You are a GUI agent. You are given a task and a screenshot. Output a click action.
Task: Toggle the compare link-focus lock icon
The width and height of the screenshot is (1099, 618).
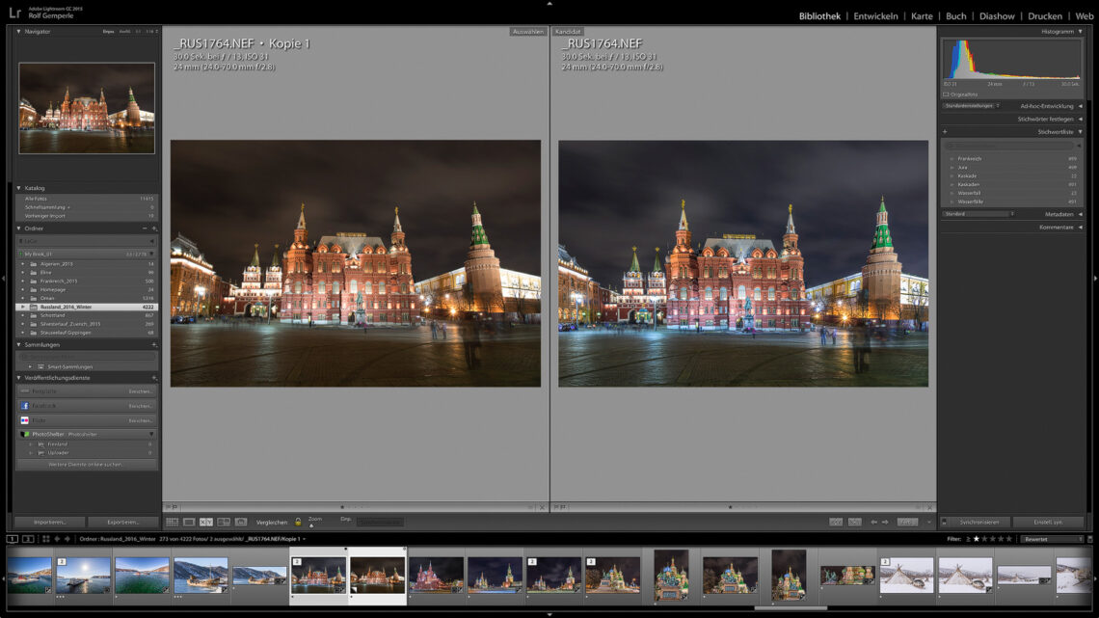click(298, 522)
